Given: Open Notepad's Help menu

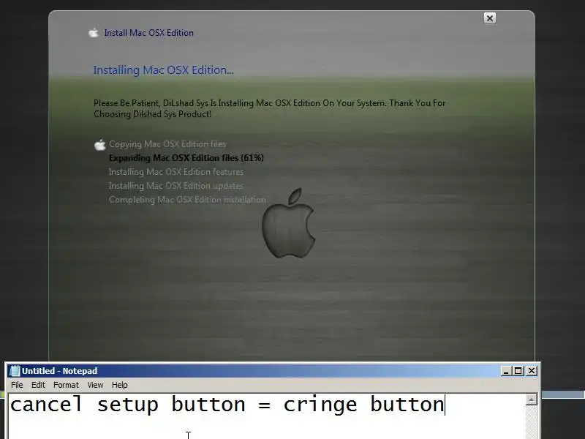Looking at the screenshot, I should click(x=120, y=385).
